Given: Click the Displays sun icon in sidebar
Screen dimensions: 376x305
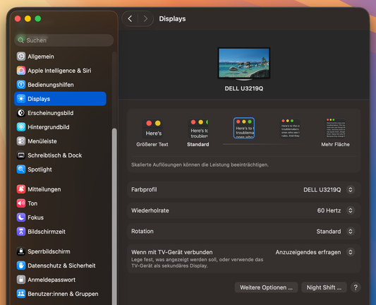Looking at the screenshot, I should click(x=21, y=99).
